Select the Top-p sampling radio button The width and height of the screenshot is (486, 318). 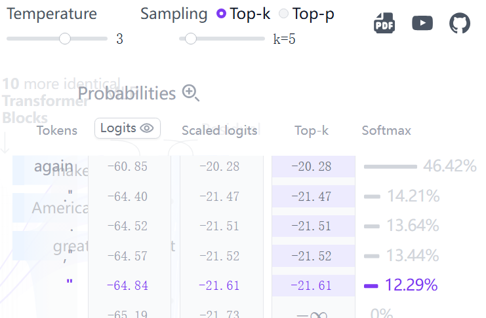coord(283,14)
